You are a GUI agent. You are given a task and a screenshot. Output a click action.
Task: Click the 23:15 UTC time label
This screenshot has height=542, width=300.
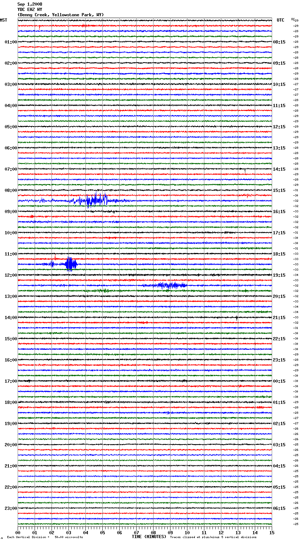tap(279, 360)
